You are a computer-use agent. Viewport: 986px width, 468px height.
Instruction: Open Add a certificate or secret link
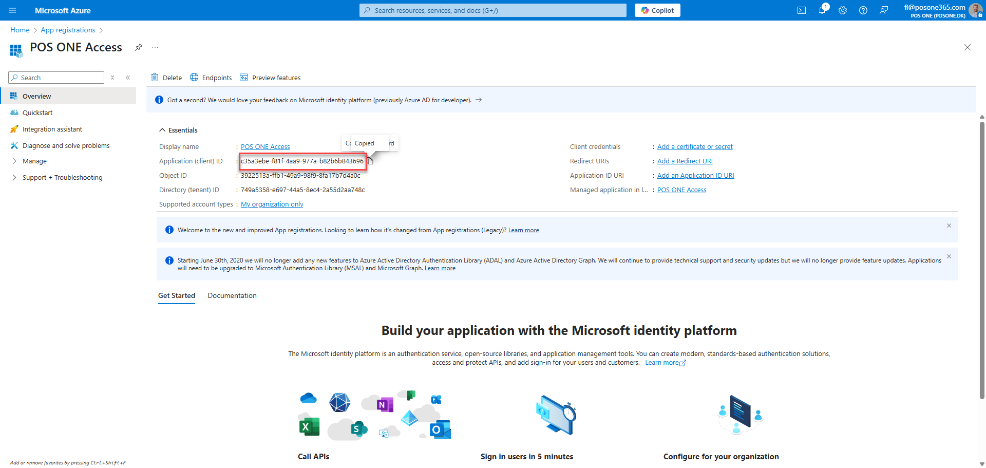coord(695,146)
